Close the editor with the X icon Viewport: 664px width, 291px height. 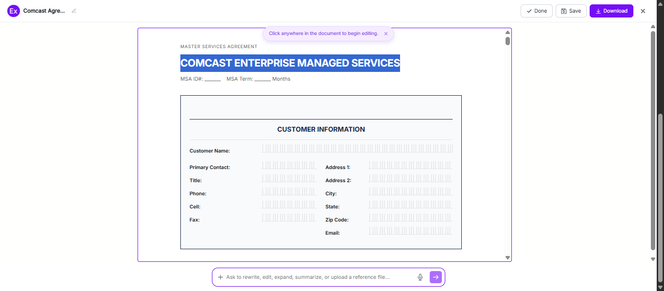point(643,11)
